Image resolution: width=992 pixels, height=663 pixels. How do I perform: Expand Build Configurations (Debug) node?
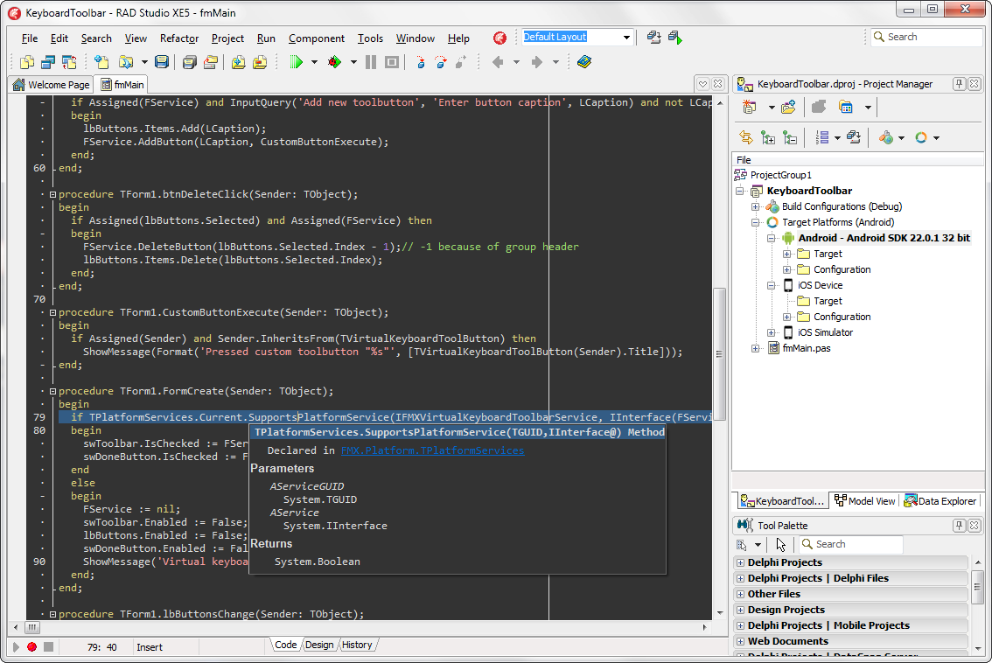coord(756,206)
